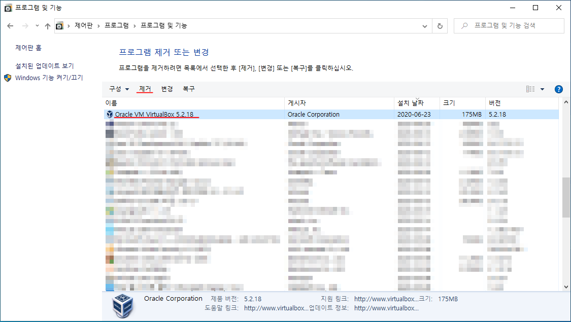Open 설치된 업데이트 보기 link
Viewport: 571px width, 322px height.
tap(45, 66)
